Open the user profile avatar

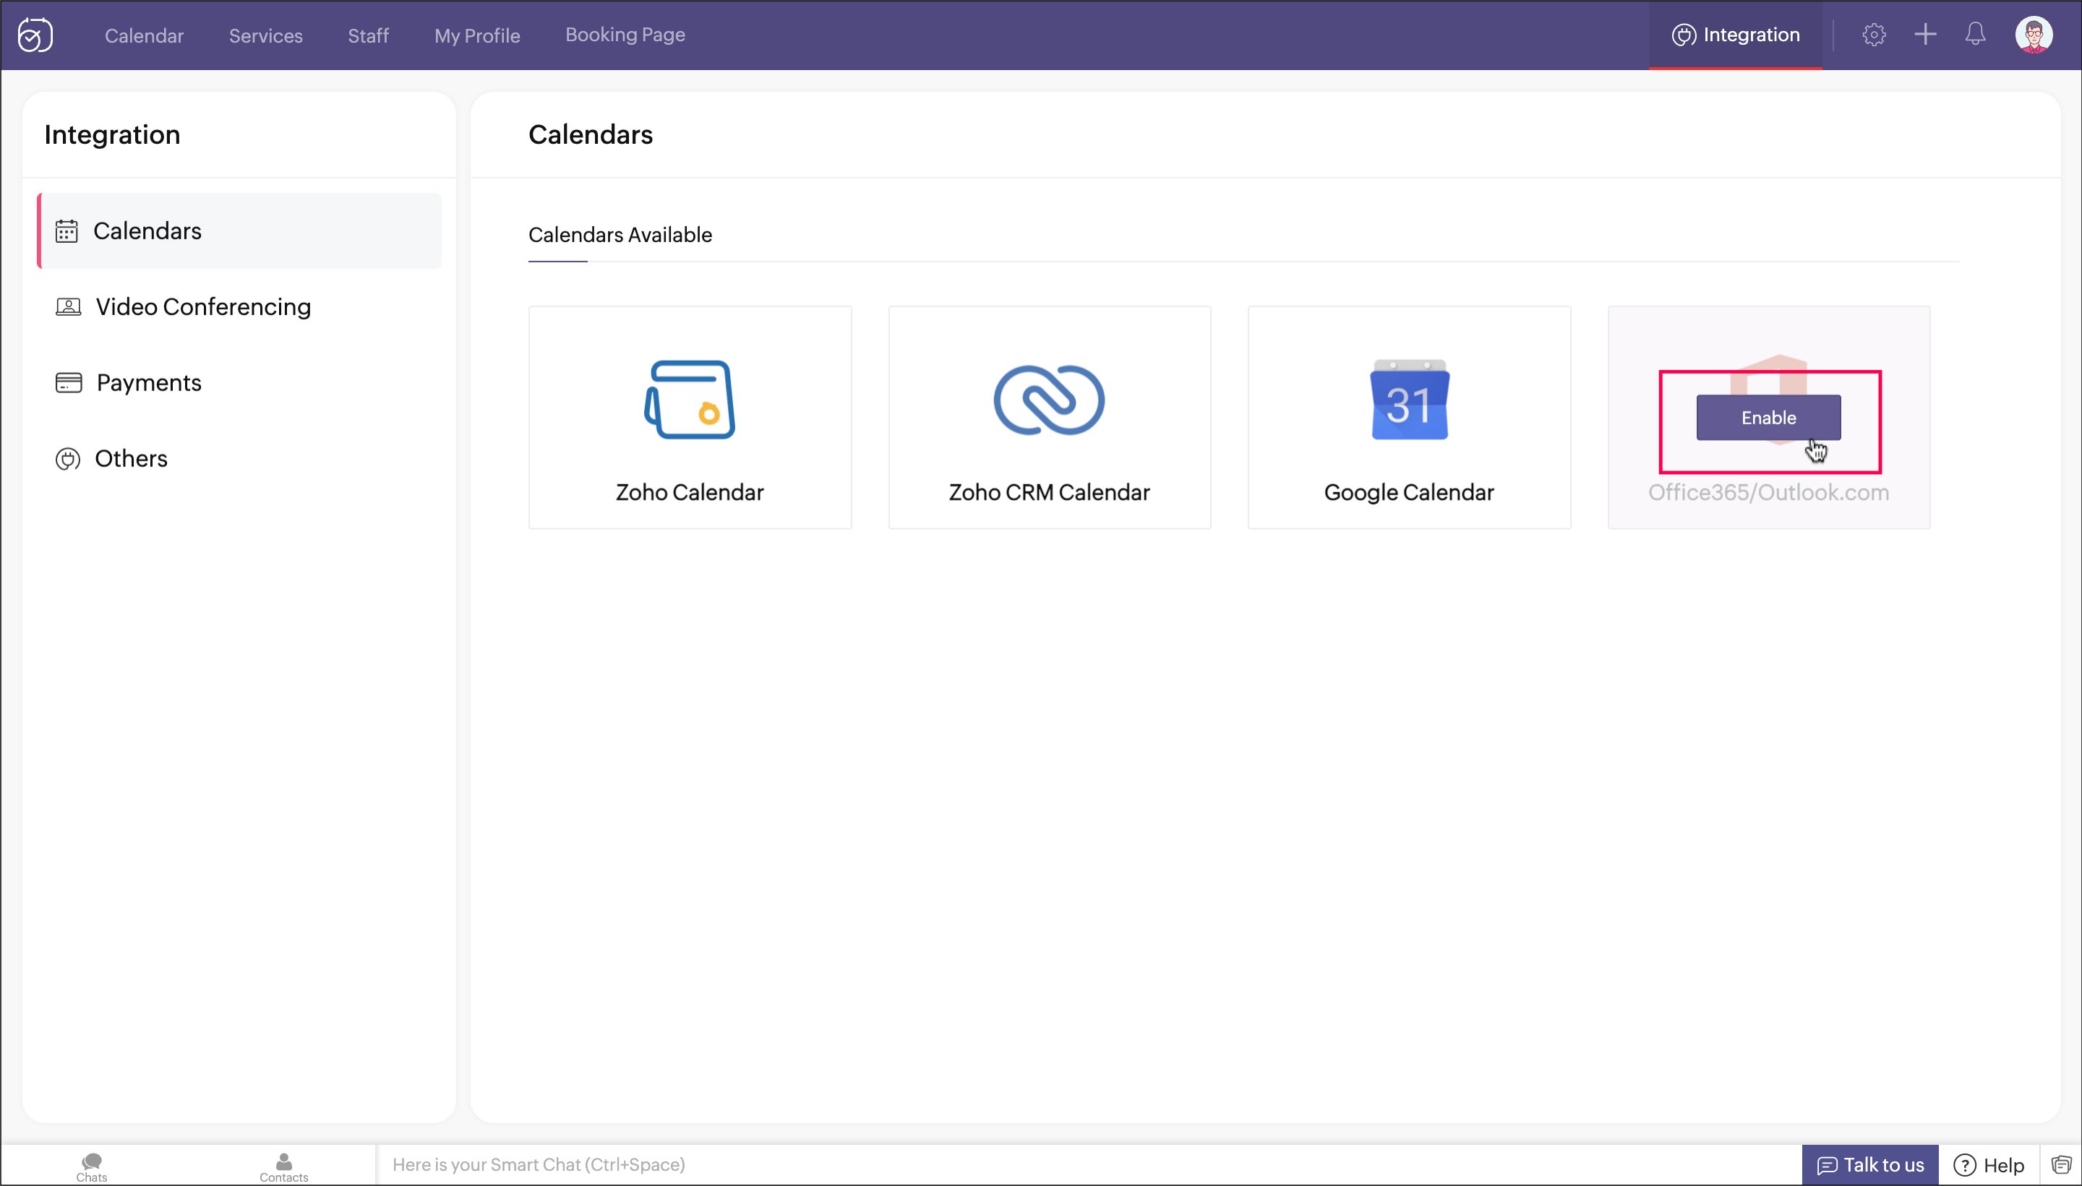pos(2033,35)
